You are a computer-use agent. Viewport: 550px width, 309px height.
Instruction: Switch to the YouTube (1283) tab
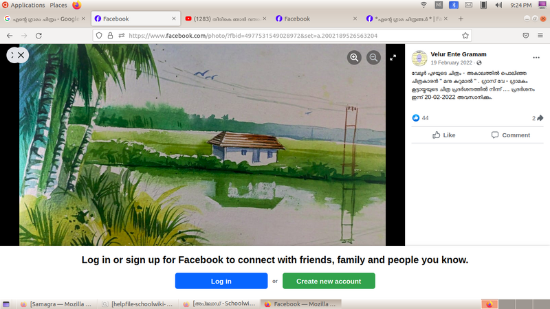click(x=225, y=19)
